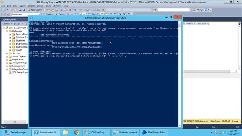Viewport: 242px width, 136px height.
Task: Switch to SQLQuery3.sql taskbar button
Action: click(x=96, y=133)
